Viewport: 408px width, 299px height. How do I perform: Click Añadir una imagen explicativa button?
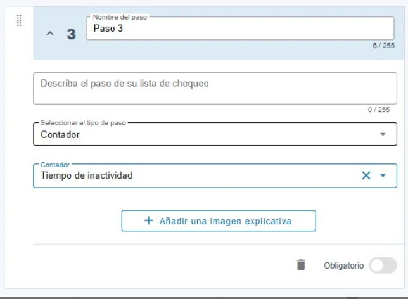[219, 220]
